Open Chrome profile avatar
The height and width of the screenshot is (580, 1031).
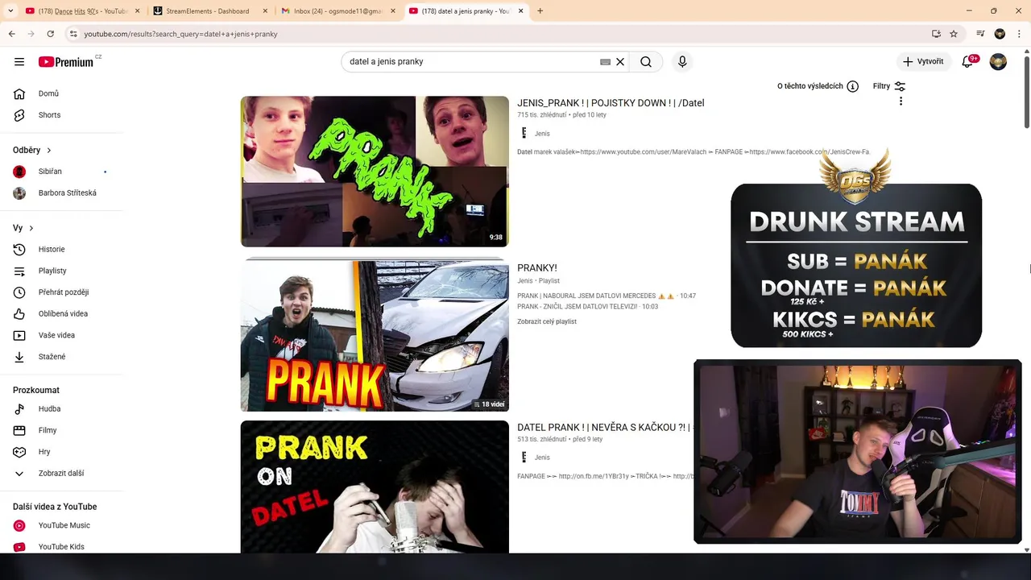(1000, 34)
